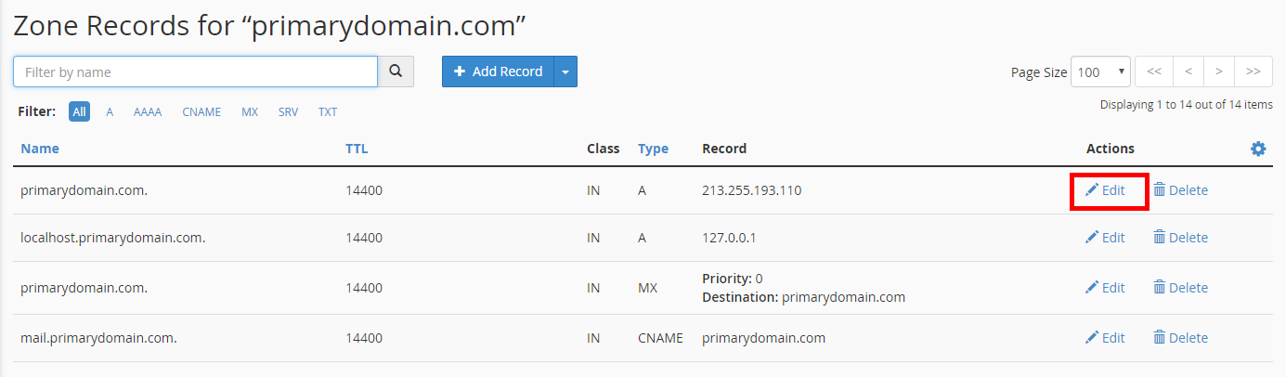Delete the localhost 127.0.0.1 record
The image size is (1286, 377).
coord(1180,238)
